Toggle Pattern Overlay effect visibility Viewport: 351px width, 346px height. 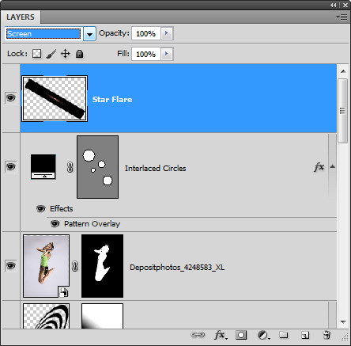point(55,224)
